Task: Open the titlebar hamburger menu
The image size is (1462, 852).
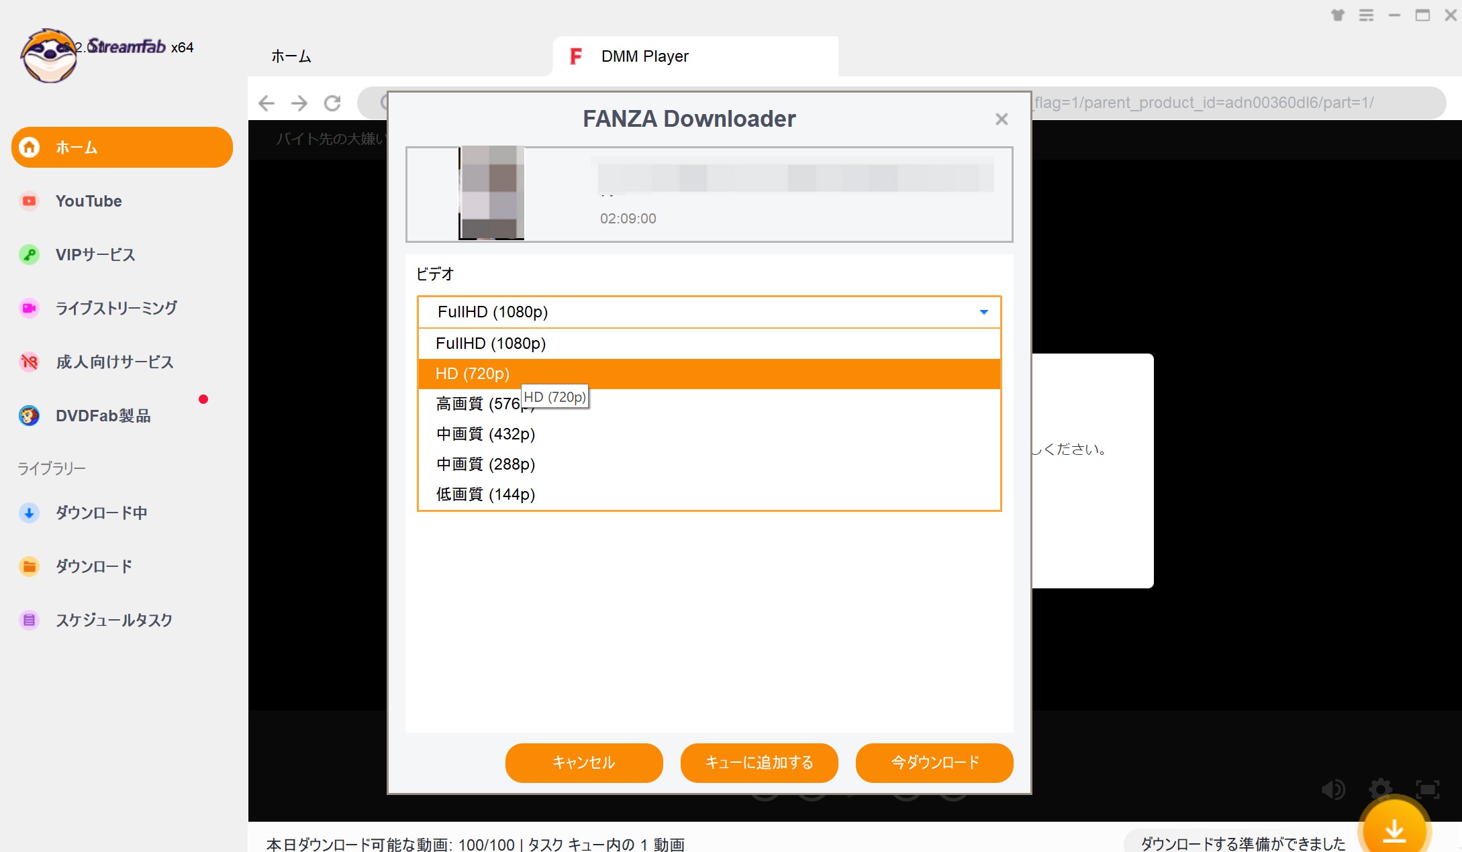Action: [x=1366, y=15]
